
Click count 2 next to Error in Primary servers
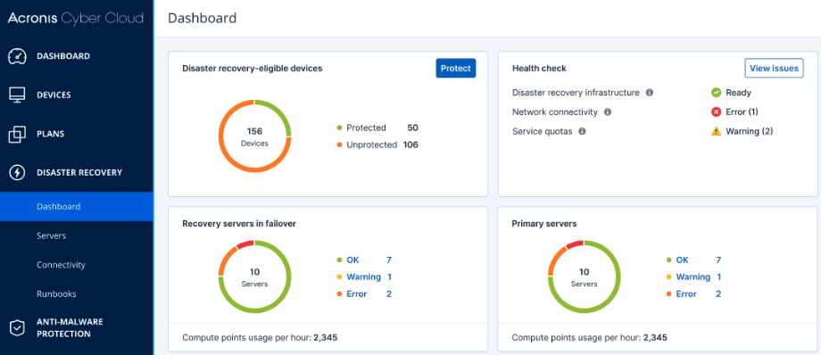tap(718, 294)
